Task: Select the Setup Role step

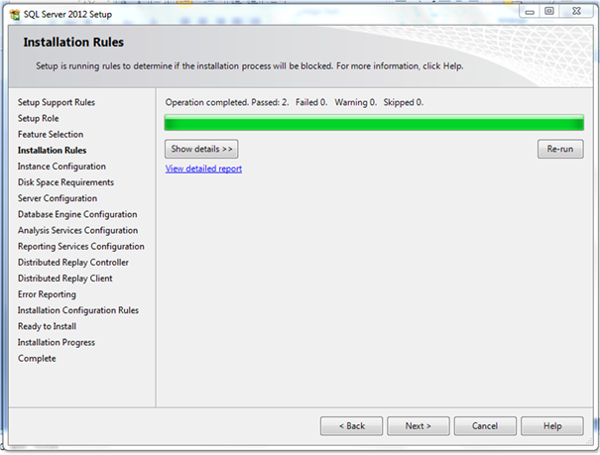Action: [x=39, y=119]
